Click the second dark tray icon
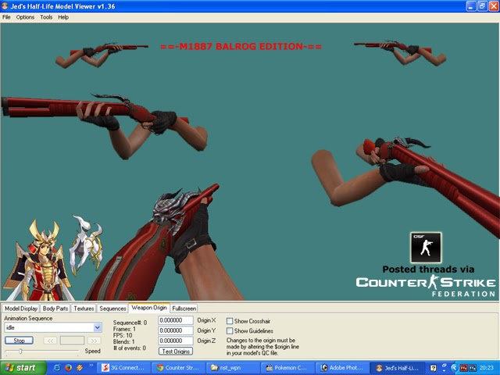Image resolution: width=500 pixels, height=375 pixels. (x=473, y=368)
